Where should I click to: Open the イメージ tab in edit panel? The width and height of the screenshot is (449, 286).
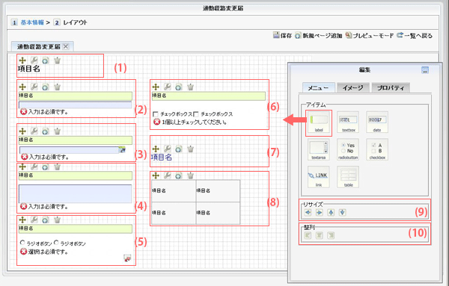coord(352,87)
